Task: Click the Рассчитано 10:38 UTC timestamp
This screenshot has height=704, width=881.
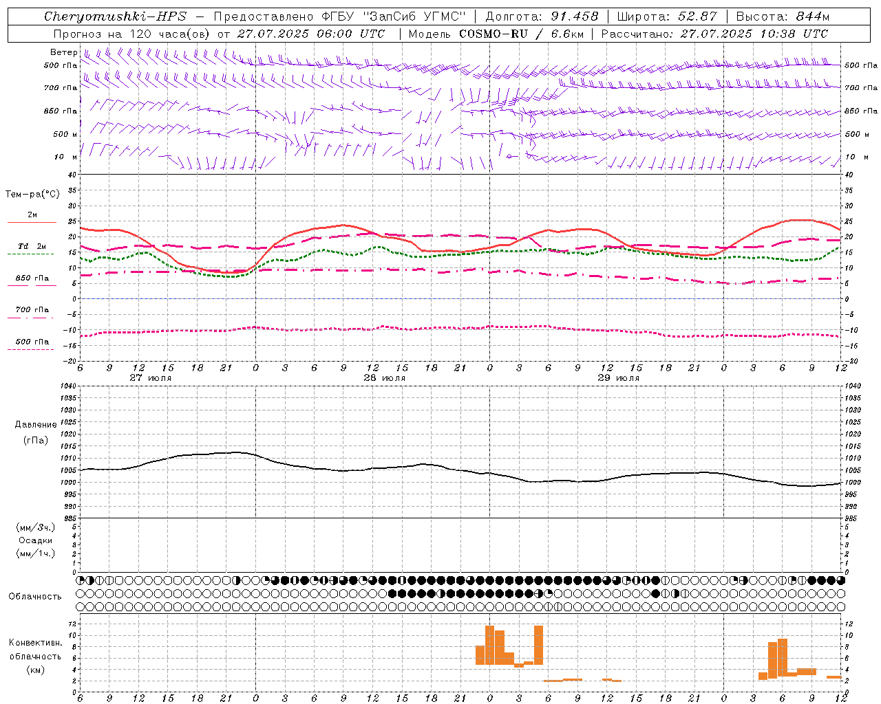Action: [715, 34]
